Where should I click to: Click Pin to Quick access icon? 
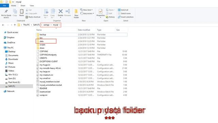point(6,11)
